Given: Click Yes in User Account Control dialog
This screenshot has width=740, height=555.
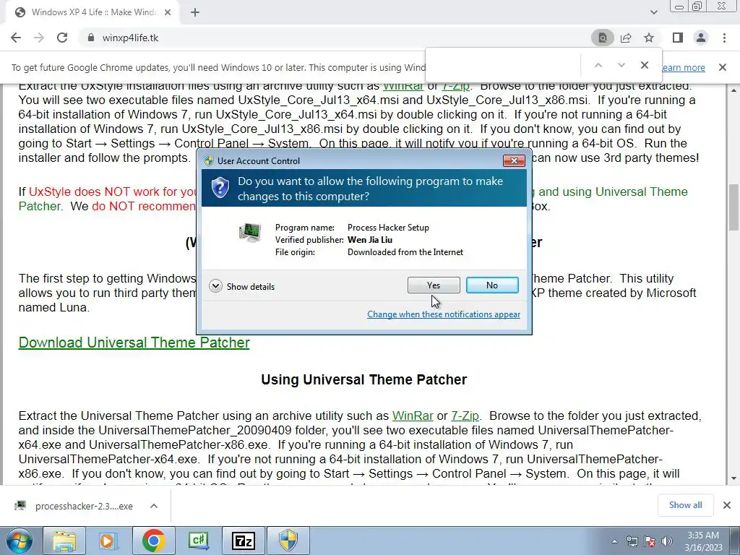Looking at the screenshot, I should tap(434, 285).
